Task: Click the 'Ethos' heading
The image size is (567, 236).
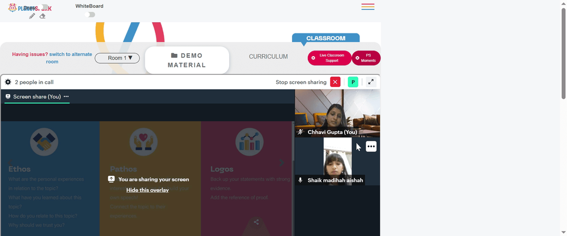Action: coord(19,169)
